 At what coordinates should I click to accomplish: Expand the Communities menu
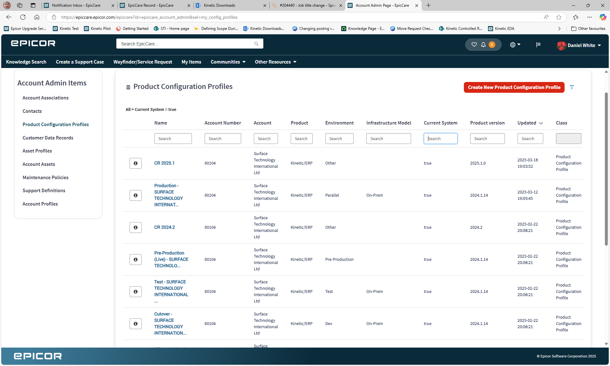[x=228, y=62]
